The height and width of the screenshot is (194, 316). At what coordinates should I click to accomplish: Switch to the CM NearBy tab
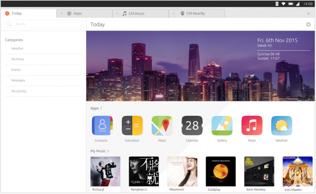tap(198, 13)
